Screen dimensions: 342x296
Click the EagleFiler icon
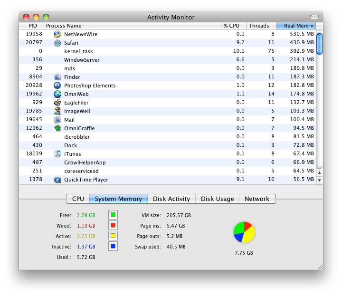point(57,103)
